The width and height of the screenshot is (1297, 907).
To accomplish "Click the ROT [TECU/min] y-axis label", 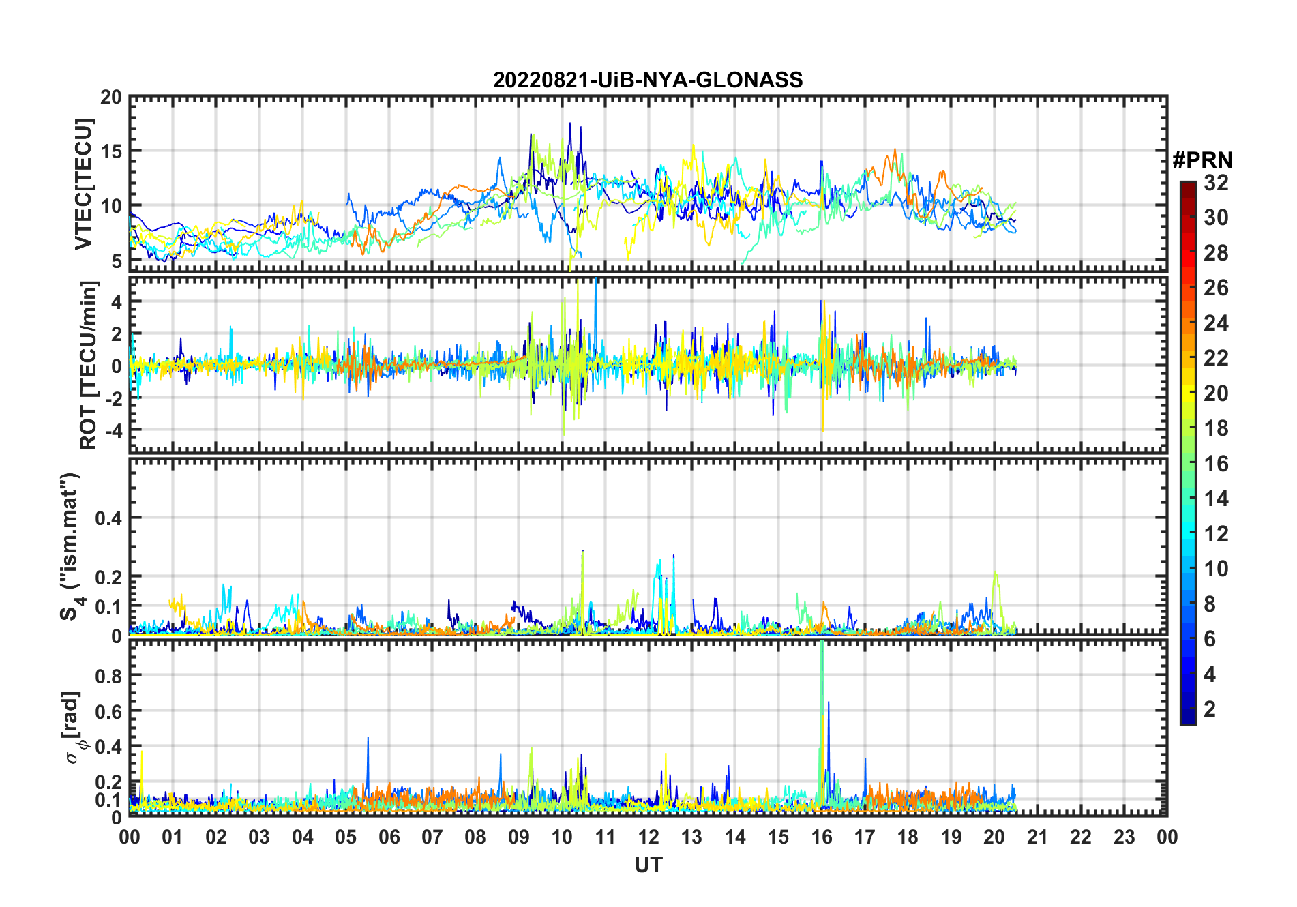I will 88,365.
